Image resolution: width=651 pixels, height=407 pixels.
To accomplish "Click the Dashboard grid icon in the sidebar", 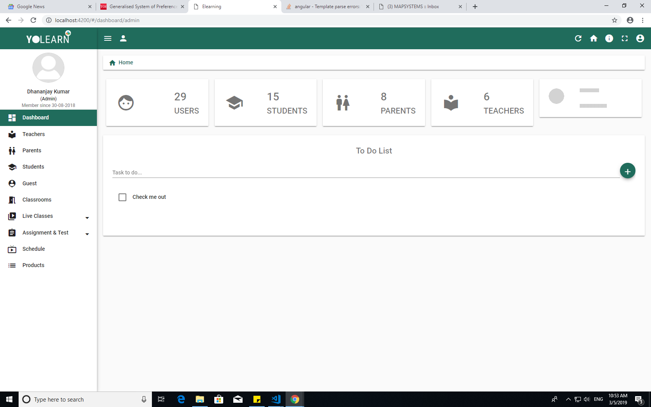I will point(12,117).
